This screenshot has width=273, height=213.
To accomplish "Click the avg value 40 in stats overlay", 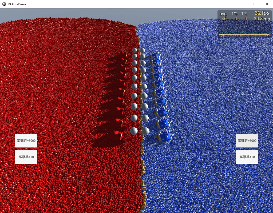I will (224, 19).
